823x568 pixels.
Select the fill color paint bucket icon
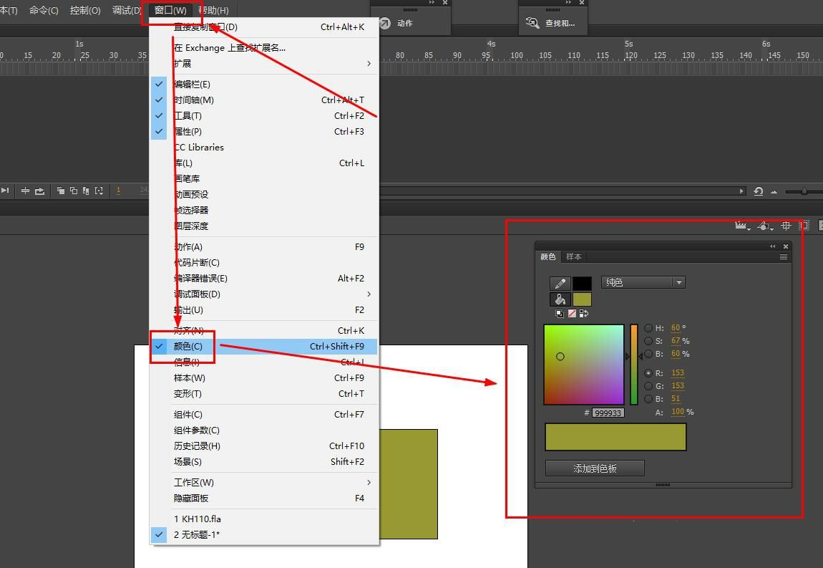(x=560, y=299)
